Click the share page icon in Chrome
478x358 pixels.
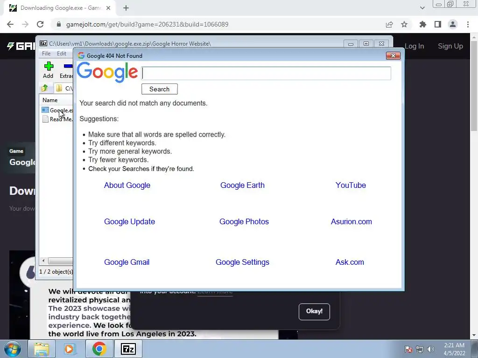tap(389, 24)
